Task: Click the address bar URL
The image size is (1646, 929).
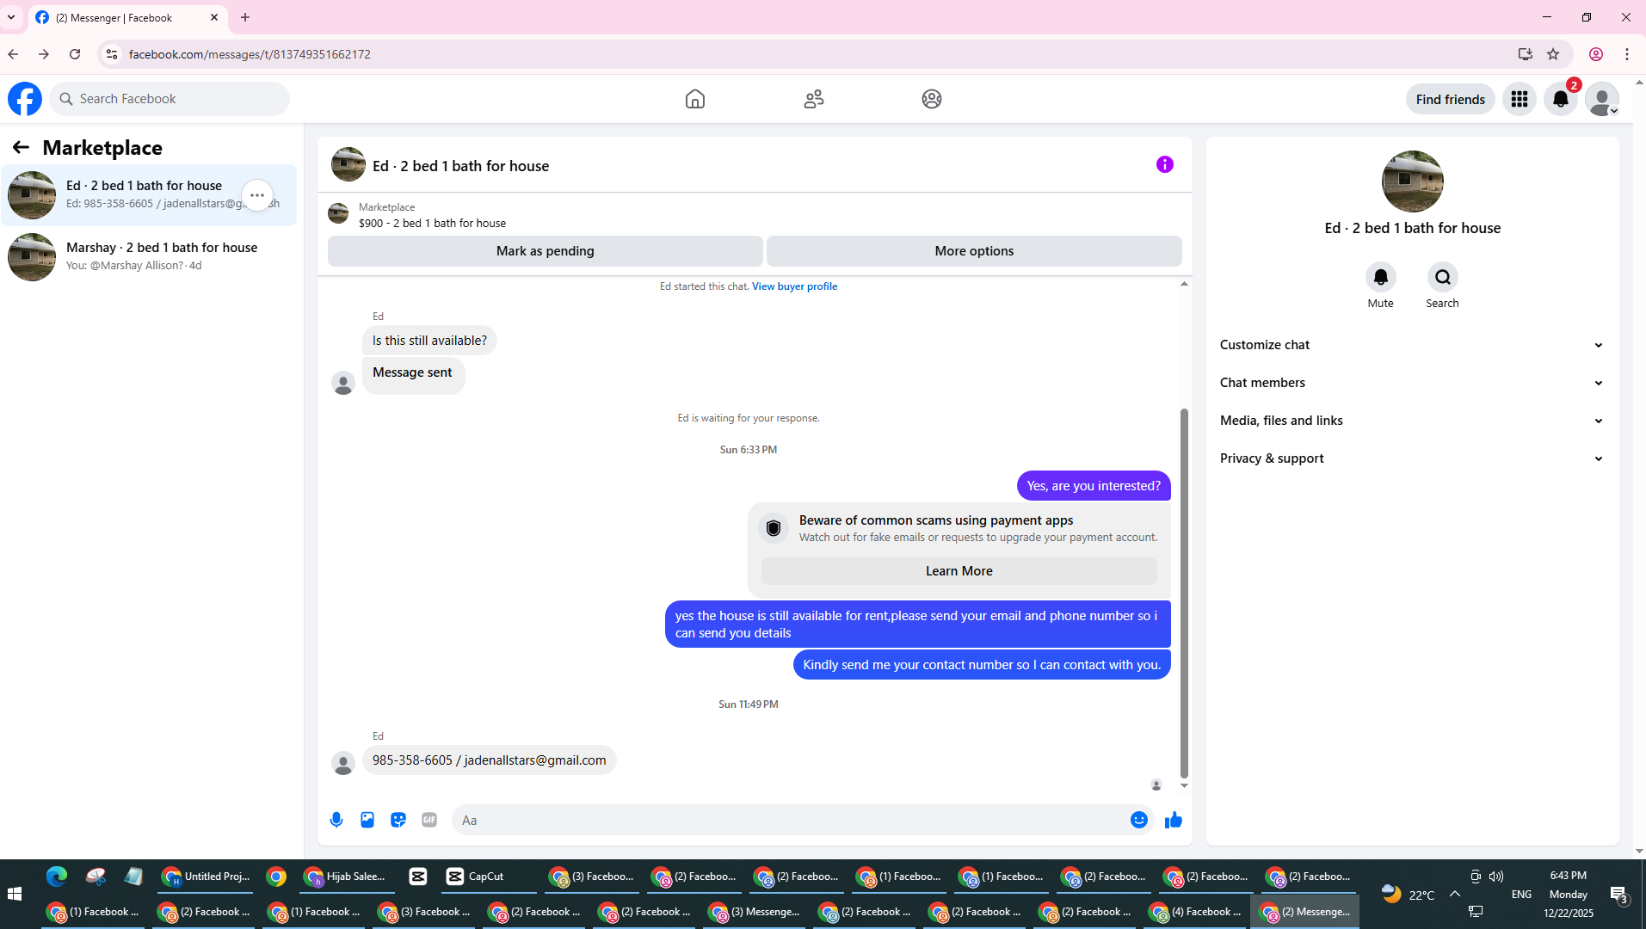Action: 250,54
